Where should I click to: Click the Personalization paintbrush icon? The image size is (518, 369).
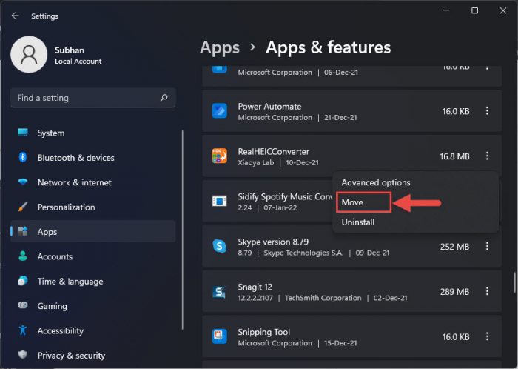(x=23, y=207)
